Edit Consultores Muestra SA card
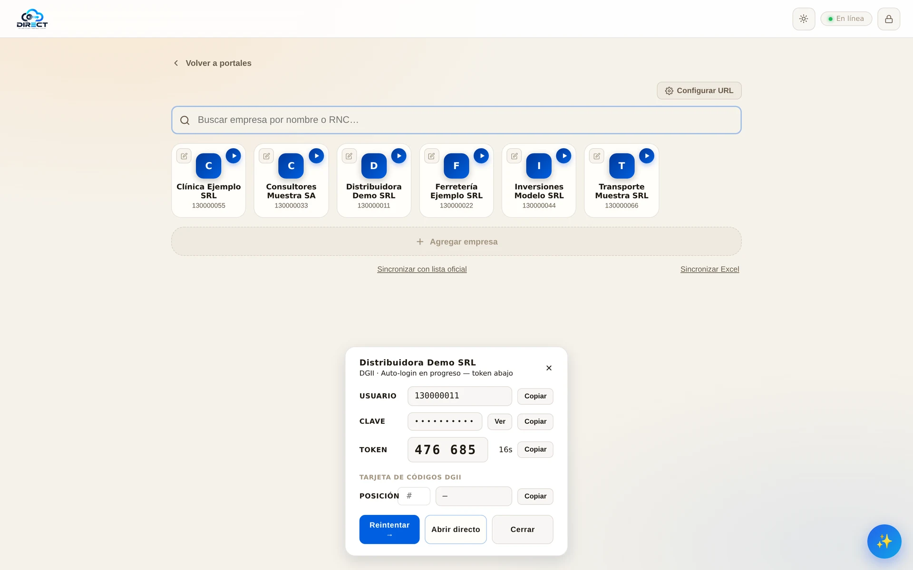The height and width of the screenshot is (570, 913). coord(267,156)
